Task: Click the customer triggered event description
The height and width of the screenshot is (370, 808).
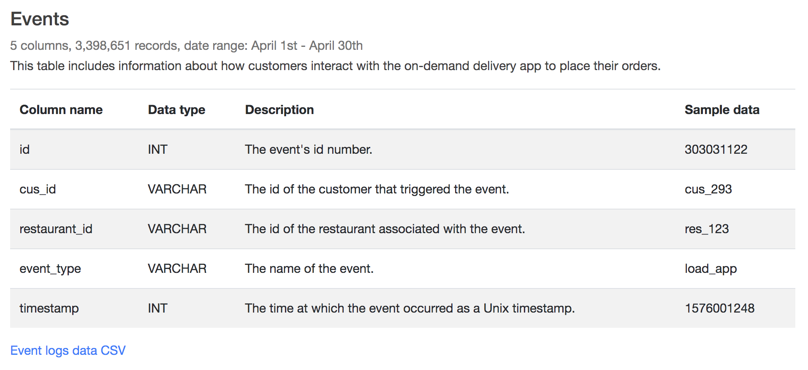Action: [x=377, y=189]
